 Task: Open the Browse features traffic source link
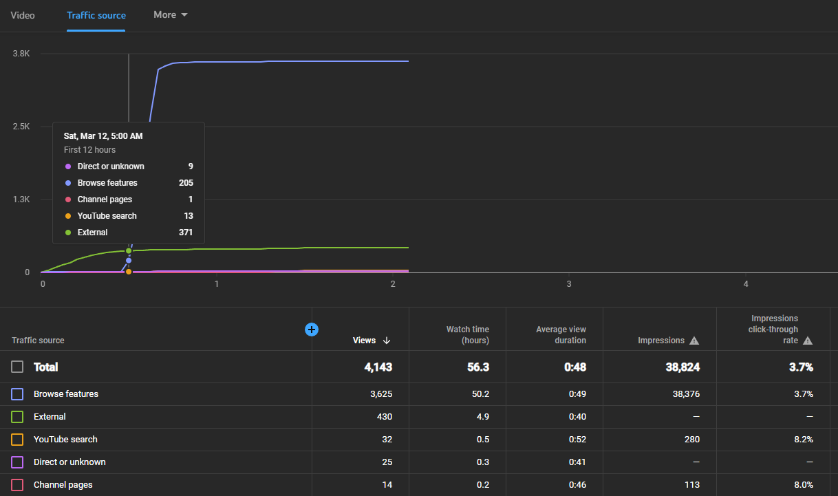[66, 394]
